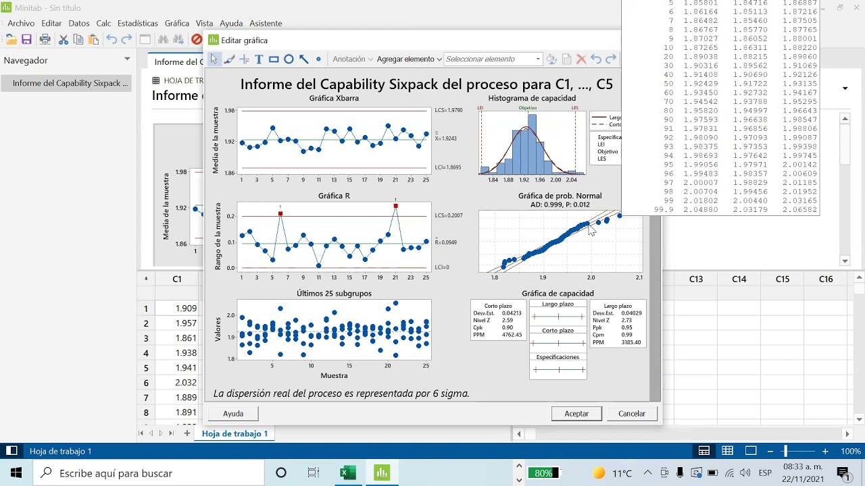The image size is (865, 486).
Task: Click the Ayuda button in the dialog
Action: (233, 413)
